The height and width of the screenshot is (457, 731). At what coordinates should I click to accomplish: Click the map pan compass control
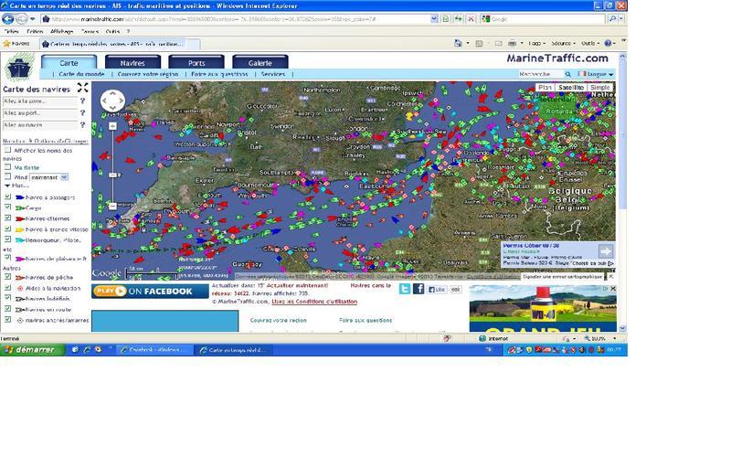coord(112,101)
